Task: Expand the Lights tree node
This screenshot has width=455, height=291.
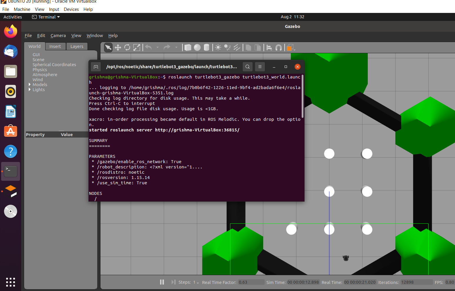Action: tap(30, 90)
